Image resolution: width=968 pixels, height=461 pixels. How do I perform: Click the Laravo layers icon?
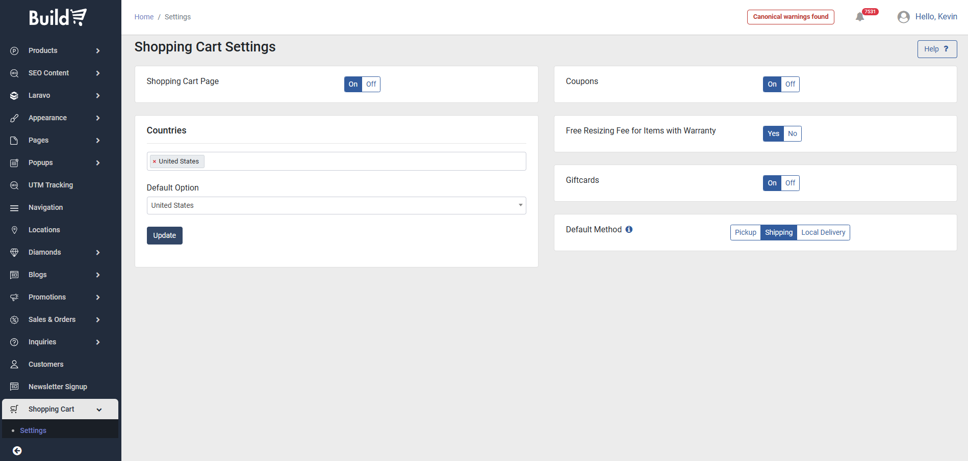[x=14, y=96]
